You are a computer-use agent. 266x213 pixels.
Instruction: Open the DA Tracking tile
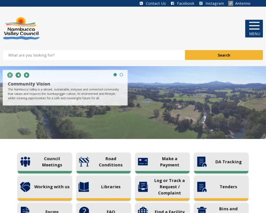[x=221, y=162]
